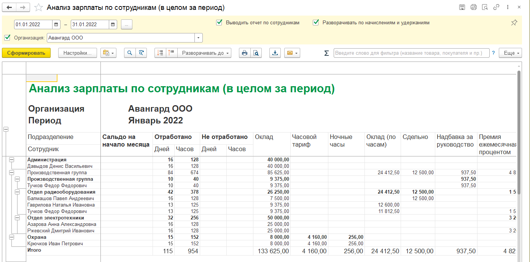Viewport: 530px width, 262px height.
Task: Open the Еще menu
Action: [x=510, y=53]
